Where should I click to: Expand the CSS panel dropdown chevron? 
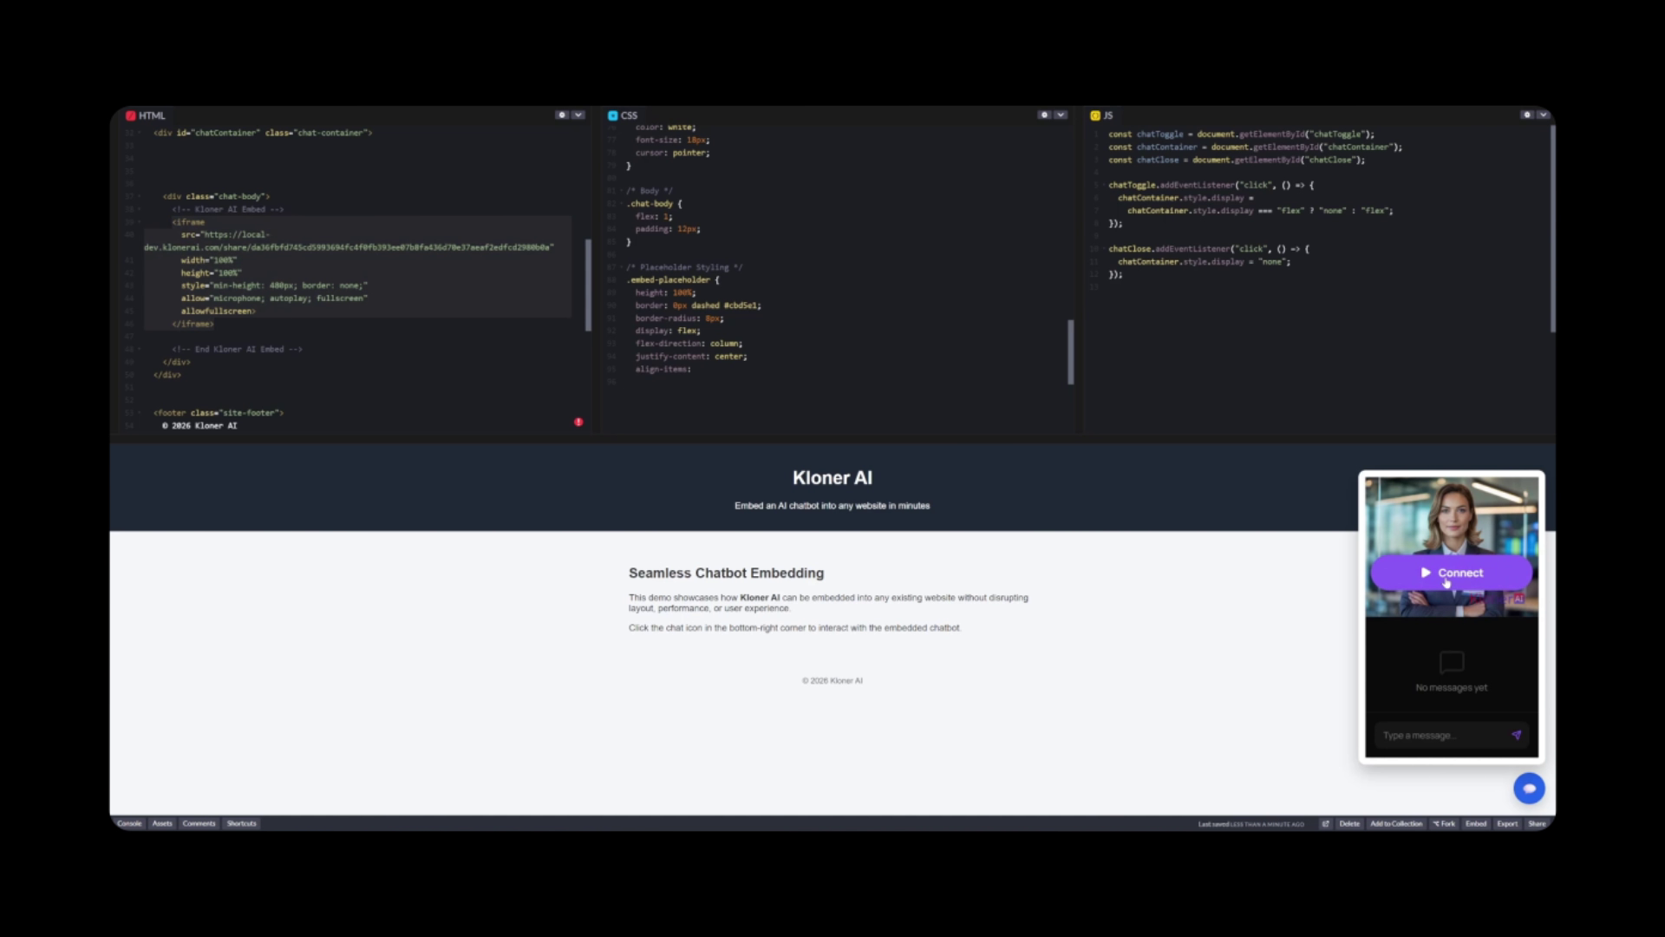1061,115
